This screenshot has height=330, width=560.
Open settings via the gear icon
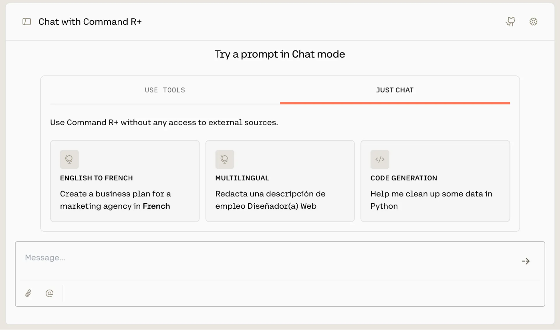point(533,22)
